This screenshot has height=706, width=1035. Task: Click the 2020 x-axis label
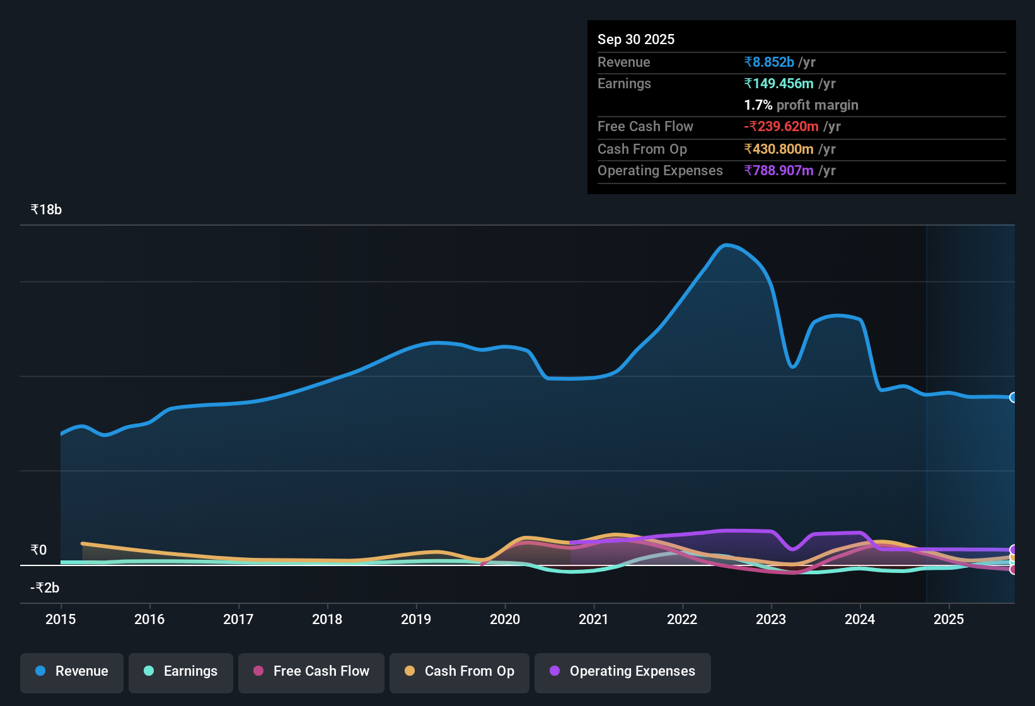[505, 619]
